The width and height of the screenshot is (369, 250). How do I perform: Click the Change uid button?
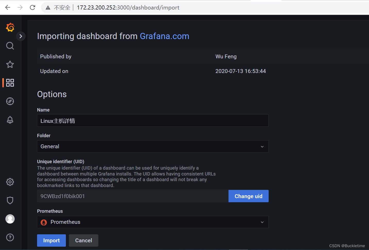[249, 196]
